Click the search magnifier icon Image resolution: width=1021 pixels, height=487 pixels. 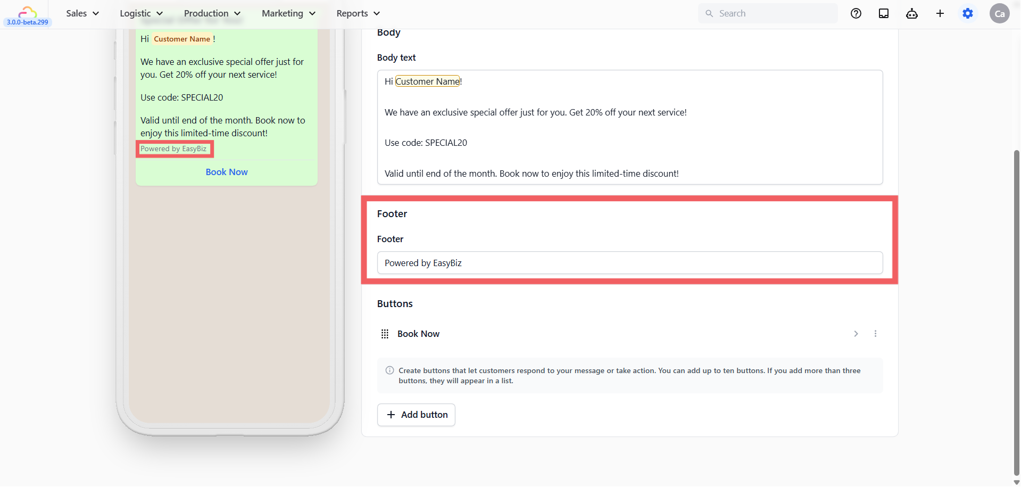coord(709,13)
